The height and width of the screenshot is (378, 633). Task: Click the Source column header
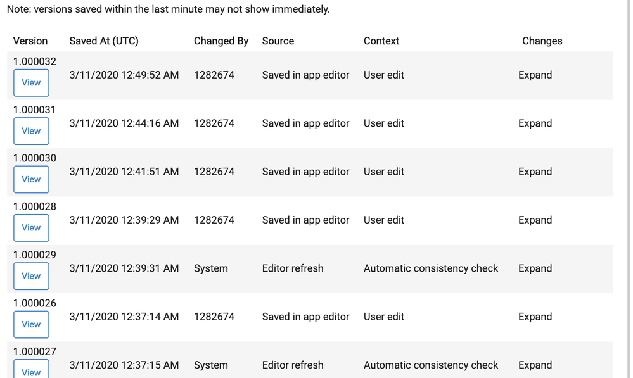tap(278, 41)
